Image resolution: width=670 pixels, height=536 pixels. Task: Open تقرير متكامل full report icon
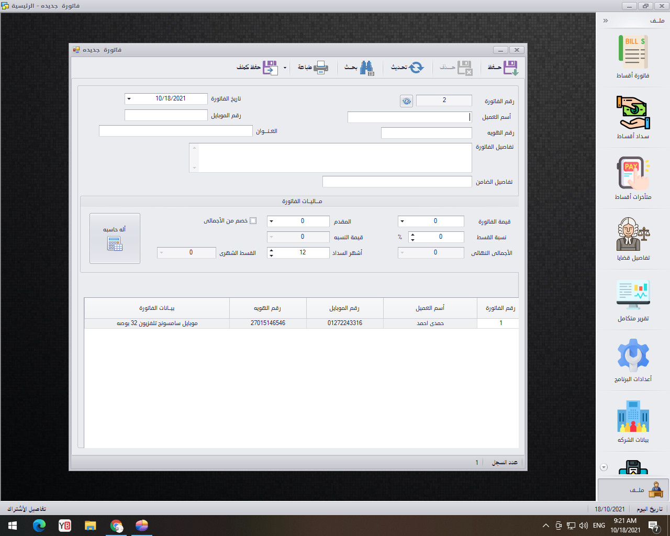[633, 299]
